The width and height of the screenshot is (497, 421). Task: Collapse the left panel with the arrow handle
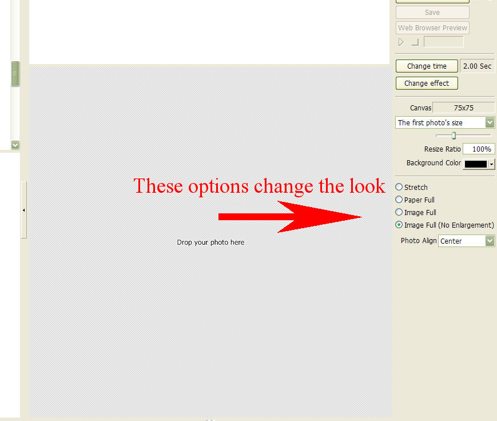click(x=23, y=210)
